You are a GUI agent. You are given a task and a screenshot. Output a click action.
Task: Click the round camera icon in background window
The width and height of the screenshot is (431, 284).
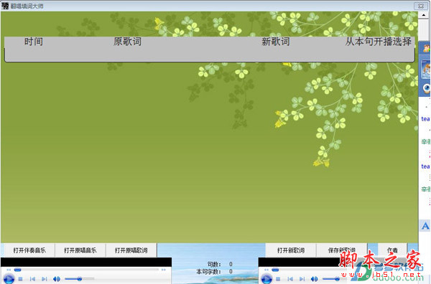coord(427,88)
